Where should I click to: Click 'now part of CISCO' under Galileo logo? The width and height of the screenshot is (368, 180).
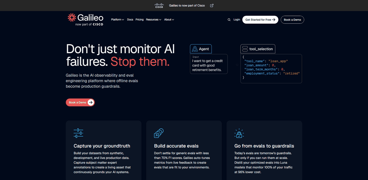coord(89,24)
